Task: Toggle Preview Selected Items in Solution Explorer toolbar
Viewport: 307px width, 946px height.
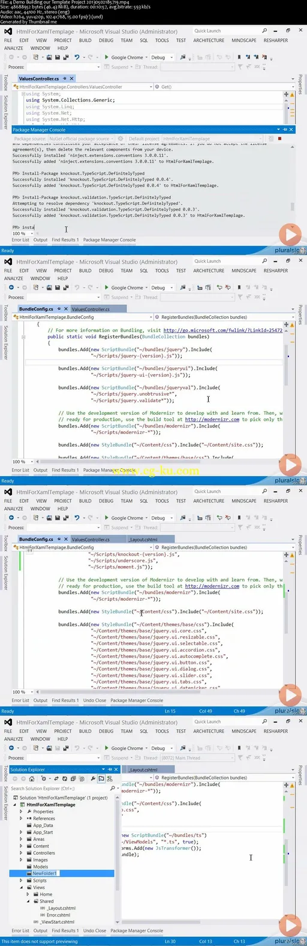Action: pyautogui.click(x=101, y=779)
